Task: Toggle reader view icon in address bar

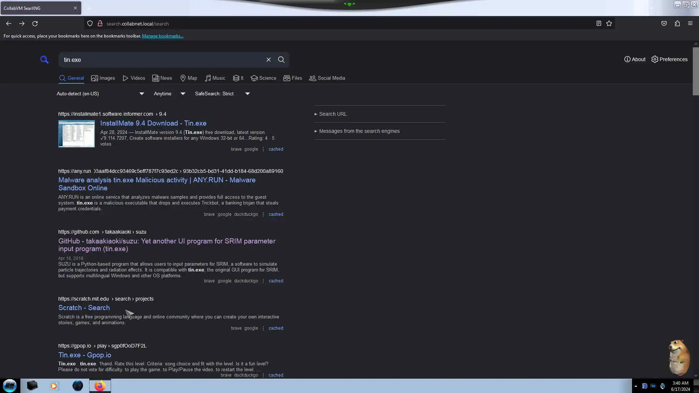Action: (599, 24)
